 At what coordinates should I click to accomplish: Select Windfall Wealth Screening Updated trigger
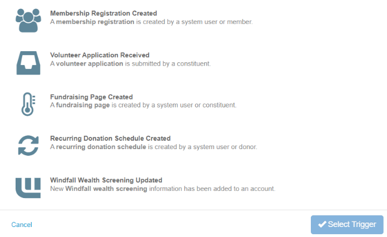tap(106, 180)
